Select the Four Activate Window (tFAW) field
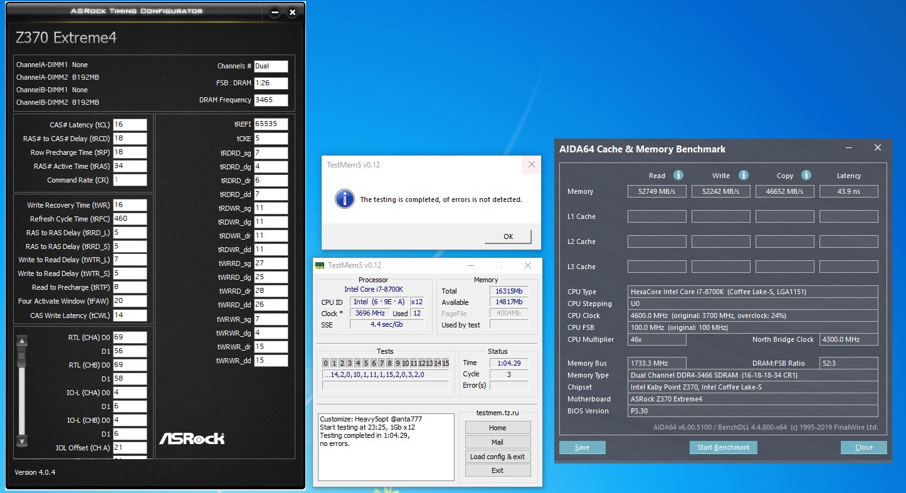906x493 pixels. click(x=130, y=301)
